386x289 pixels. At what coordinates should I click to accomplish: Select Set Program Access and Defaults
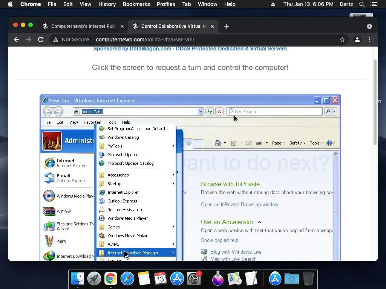pyautogui.click(x=137, y=129)
